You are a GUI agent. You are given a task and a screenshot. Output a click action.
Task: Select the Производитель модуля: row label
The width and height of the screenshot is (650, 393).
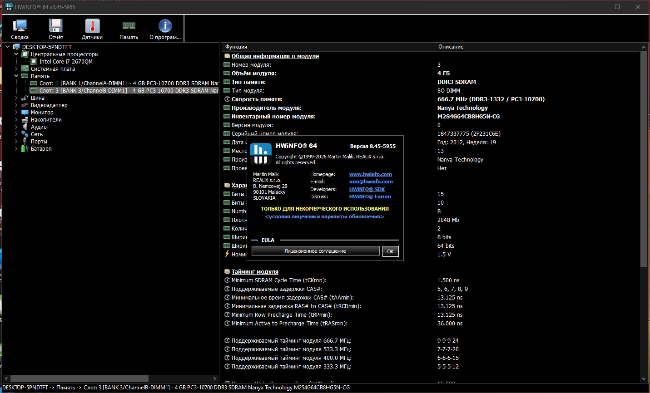(267, 108)
